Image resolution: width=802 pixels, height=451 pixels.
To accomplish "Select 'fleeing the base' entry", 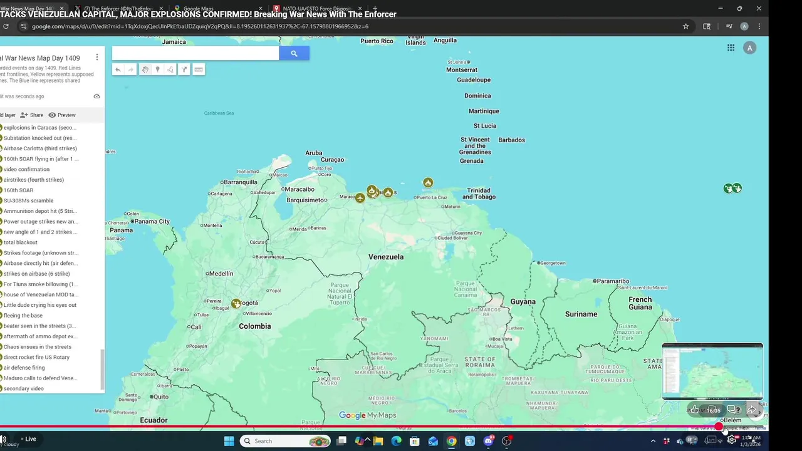I will 23,316.
